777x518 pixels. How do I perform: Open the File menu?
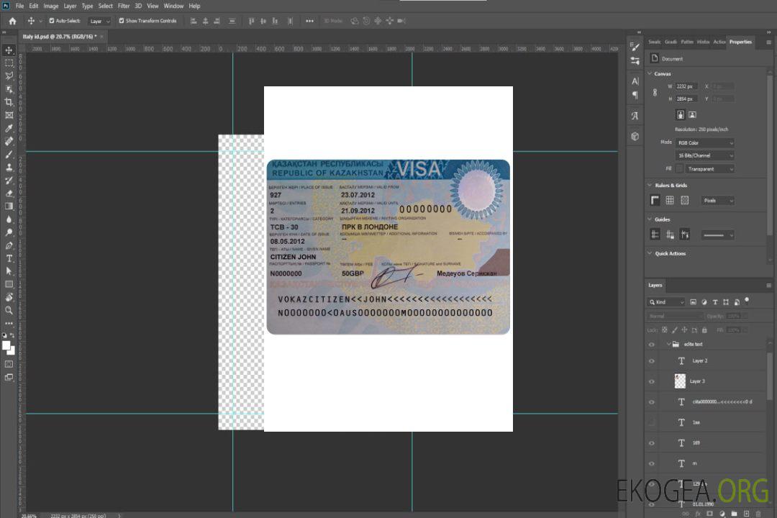20,6
